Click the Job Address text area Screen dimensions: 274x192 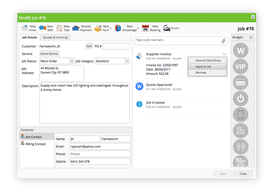coord(62,73)
